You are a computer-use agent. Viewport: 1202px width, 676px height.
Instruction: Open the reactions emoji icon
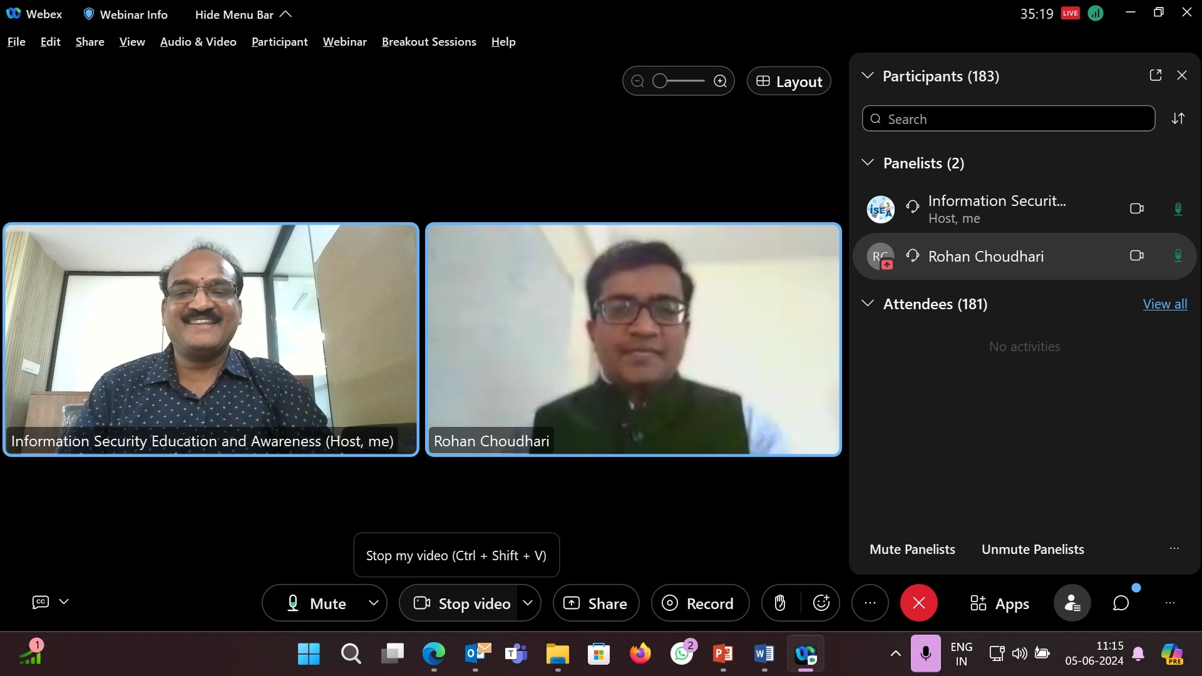821,603
